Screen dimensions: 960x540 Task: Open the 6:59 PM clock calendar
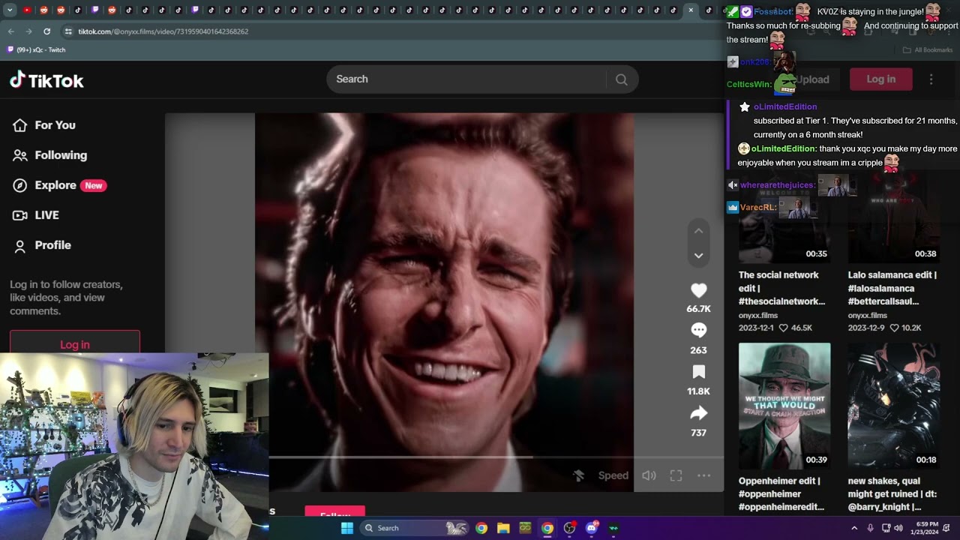pyautogui.click(x=924, y=528)
